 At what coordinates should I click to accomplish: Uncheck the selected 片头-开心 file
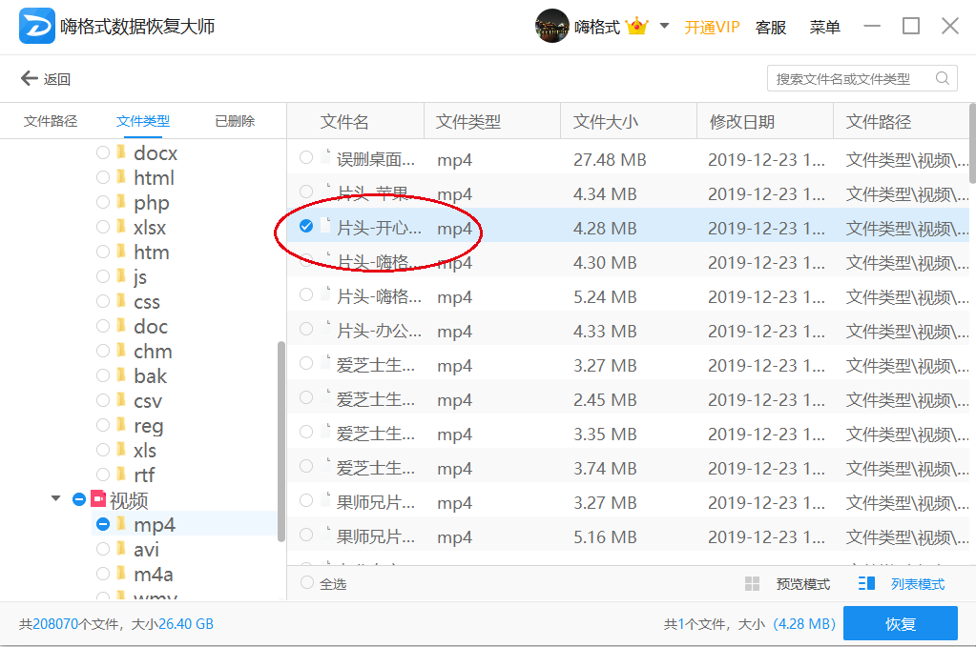(x=305, y=226)
